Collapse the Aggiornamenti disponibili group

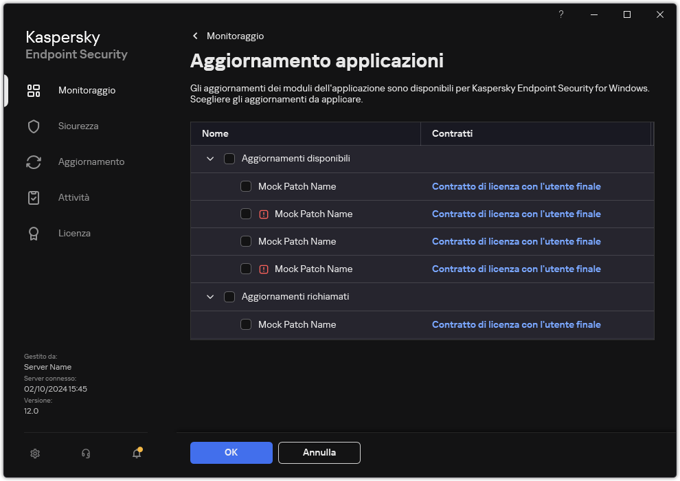pyautogui.click(x=210, y=158)
